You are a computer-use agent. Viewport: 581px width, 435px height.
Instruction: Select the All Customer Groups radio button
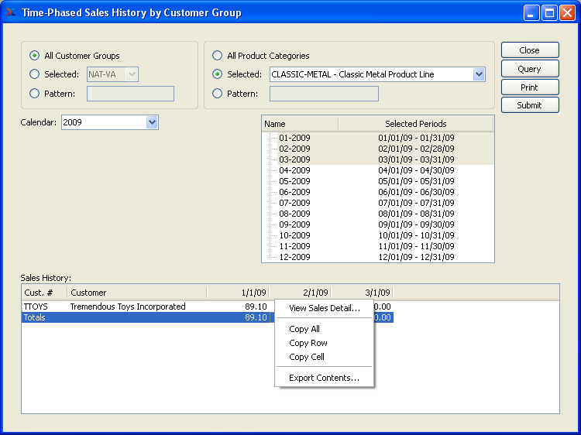tap(34, 56)
